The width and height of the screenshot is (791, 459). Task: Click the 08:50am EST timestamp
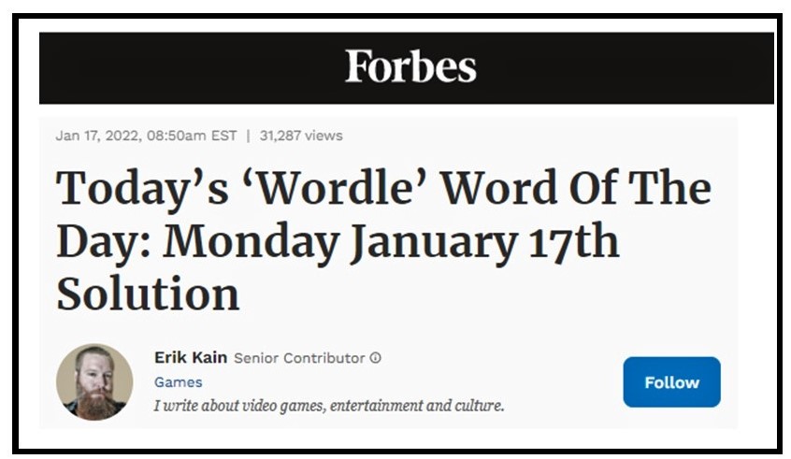pyautogui.click(x=187, y=136)
